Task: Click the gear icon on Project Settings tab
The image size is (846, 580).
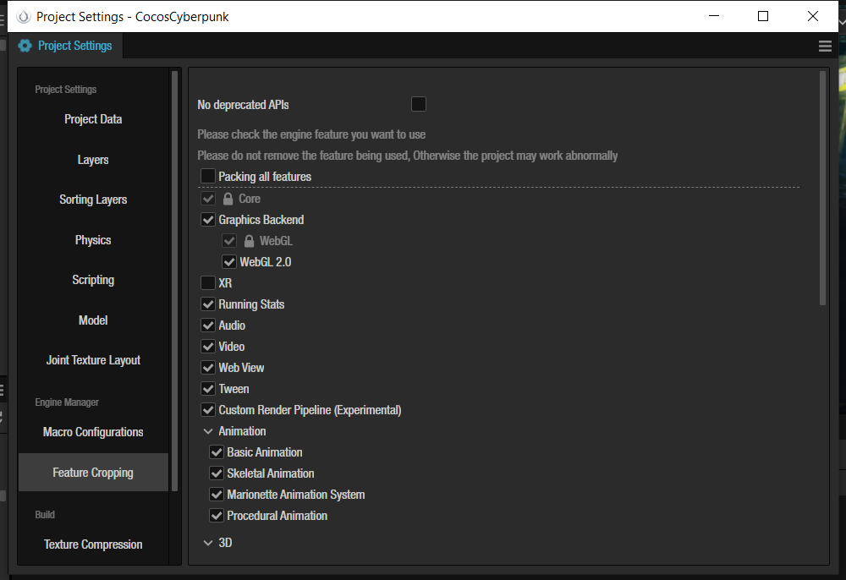Action: coord(25,46)
